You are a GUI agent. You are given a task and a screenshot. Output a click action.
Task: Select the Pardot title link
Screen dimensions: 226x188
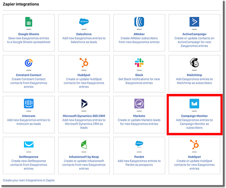click(139, 157)
